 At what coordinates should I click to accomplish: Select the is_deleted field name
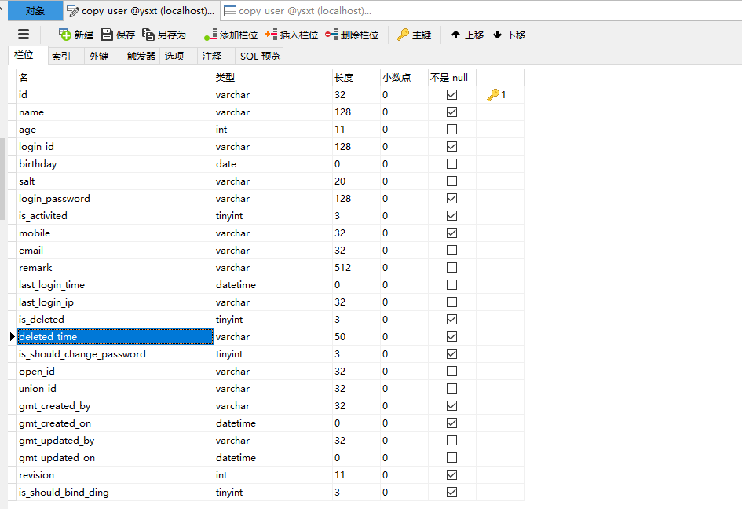click(x=42, y=319)
